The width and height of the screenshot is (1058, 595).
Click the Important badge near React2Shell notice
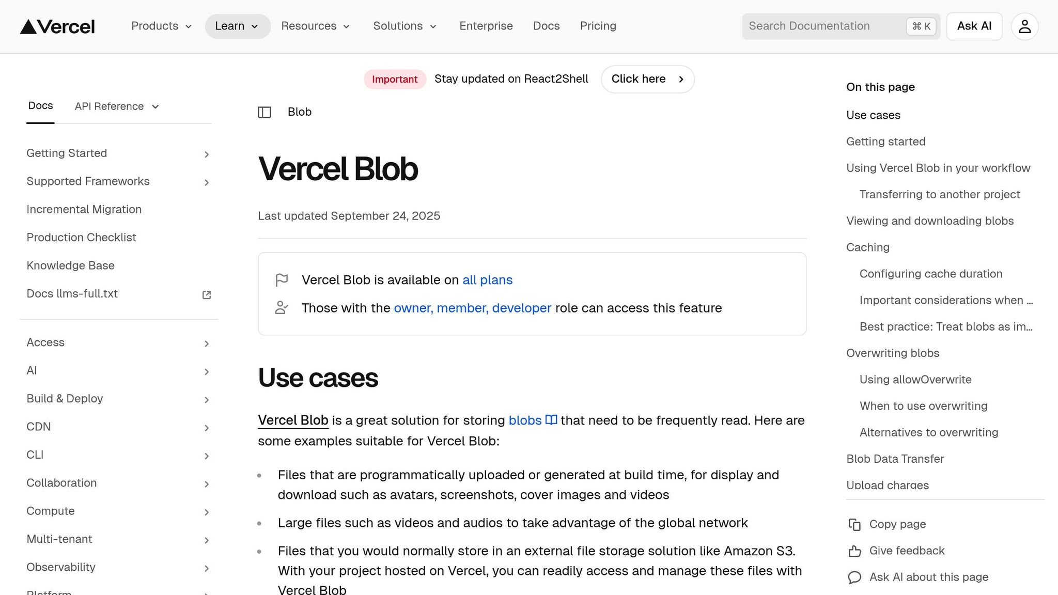click(x=394, y=79)
